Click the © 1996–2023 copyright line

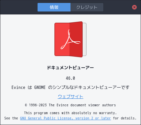(x=70, y=105)
